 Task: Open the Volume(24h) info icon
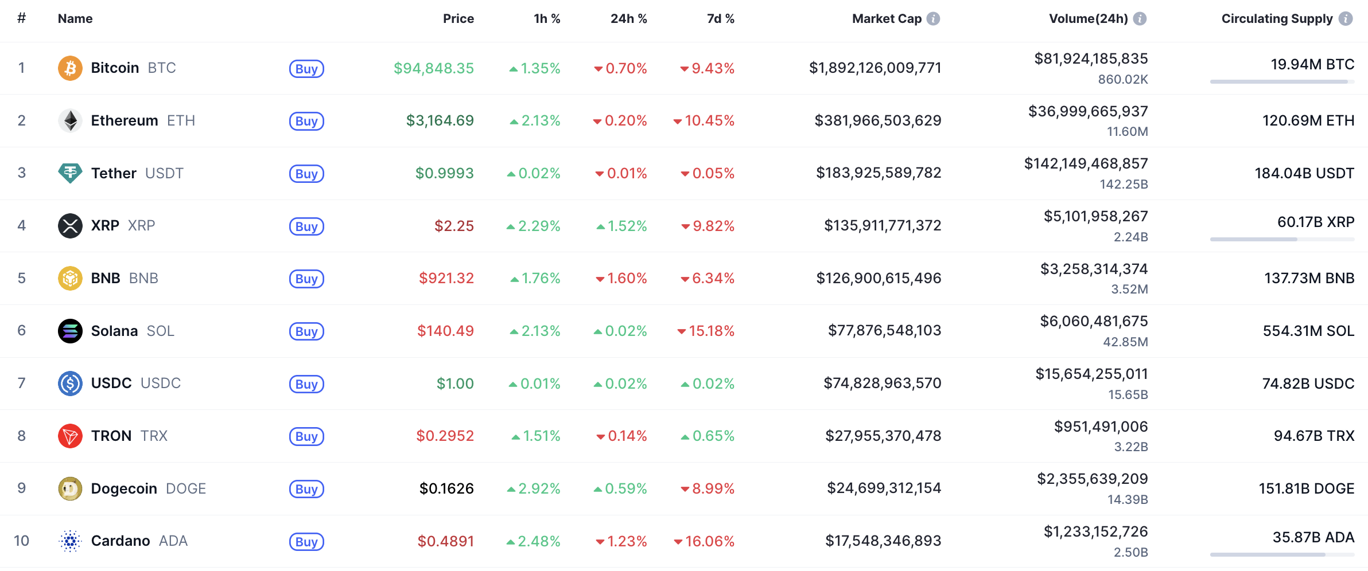click(1140, 19)
